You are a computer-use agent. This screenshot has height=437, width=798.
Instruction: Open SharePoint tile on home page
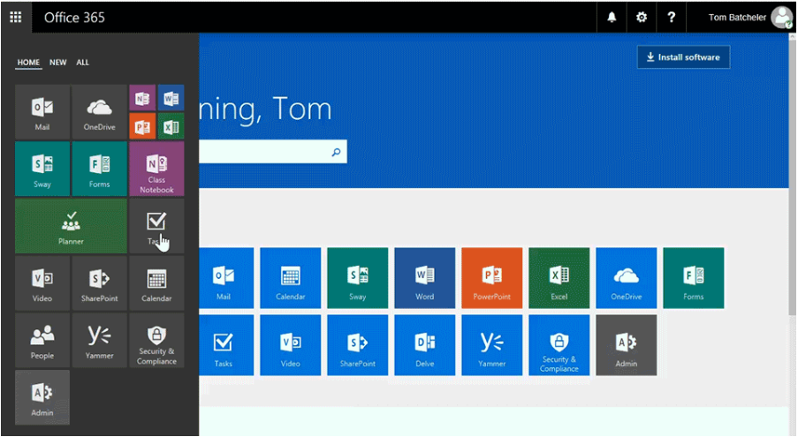358,345
